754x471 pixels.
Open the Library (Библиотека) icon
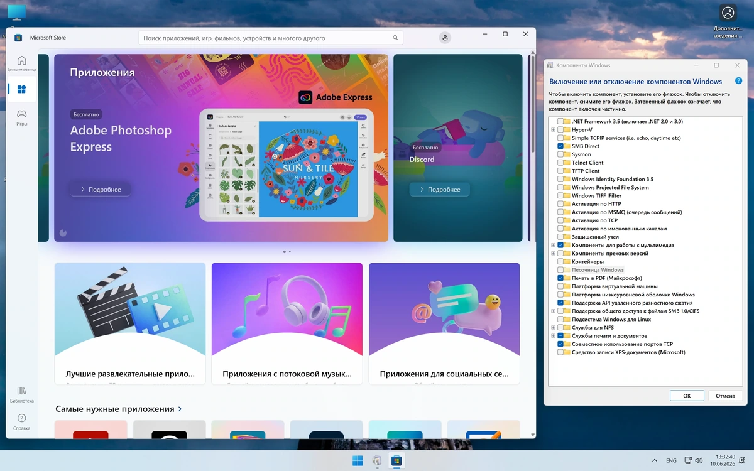pos(21,390)
